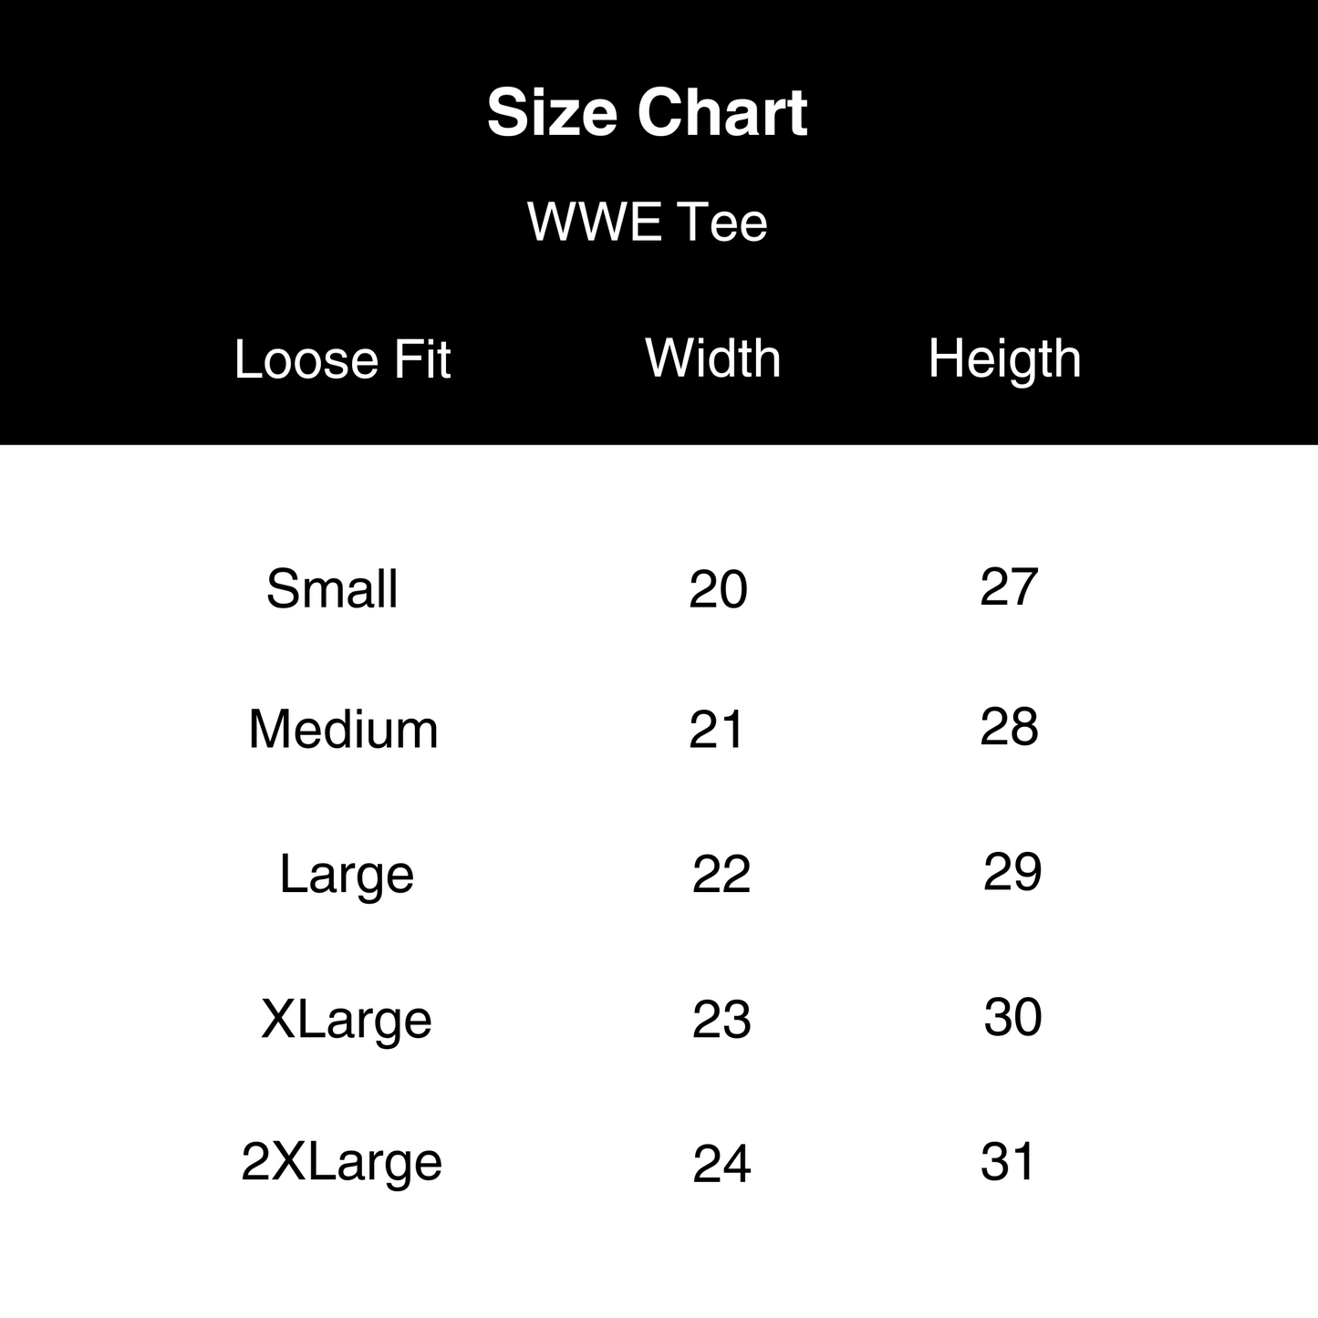Click the "Size Chart" title
Screen dimensions: 1318x1318
click(647, 113)
